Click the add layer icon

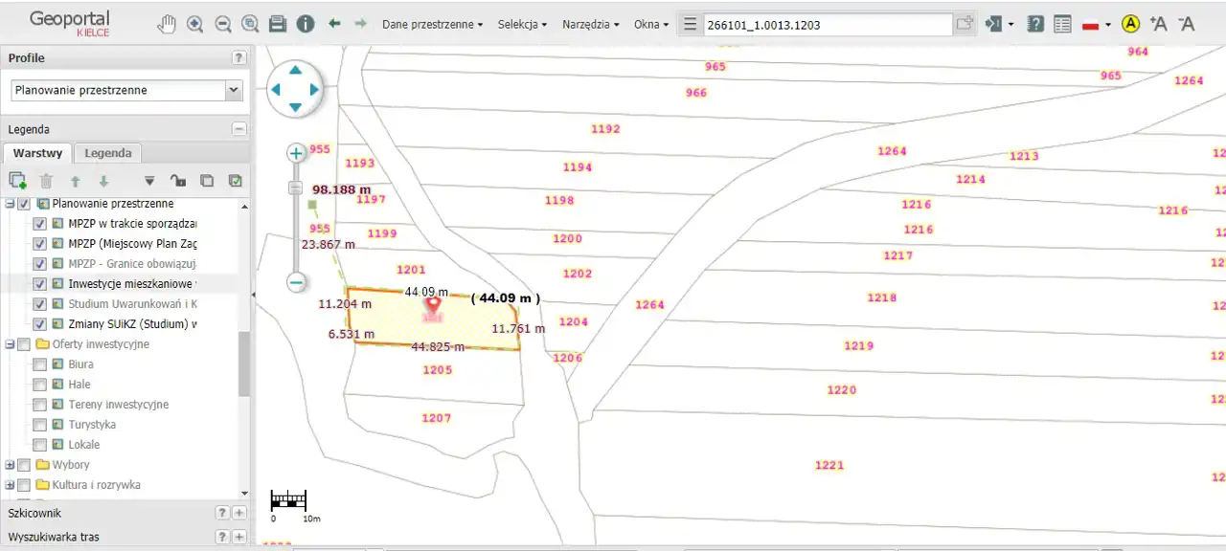(17, 180)
